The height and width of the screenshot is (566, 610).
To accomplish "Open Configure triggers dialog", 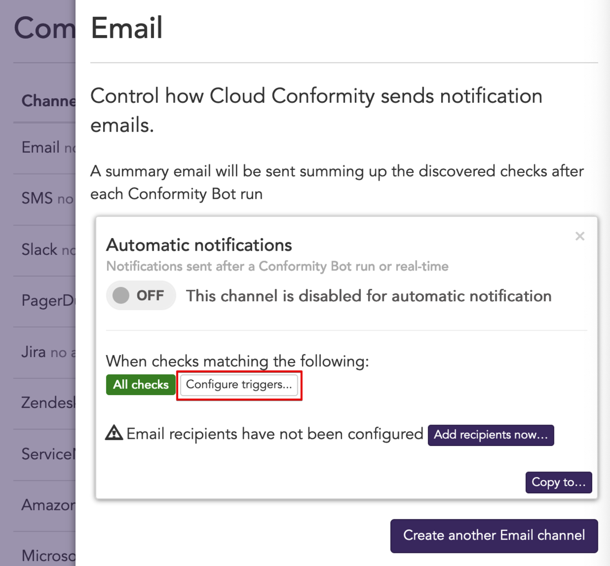I will coord(239,385).
